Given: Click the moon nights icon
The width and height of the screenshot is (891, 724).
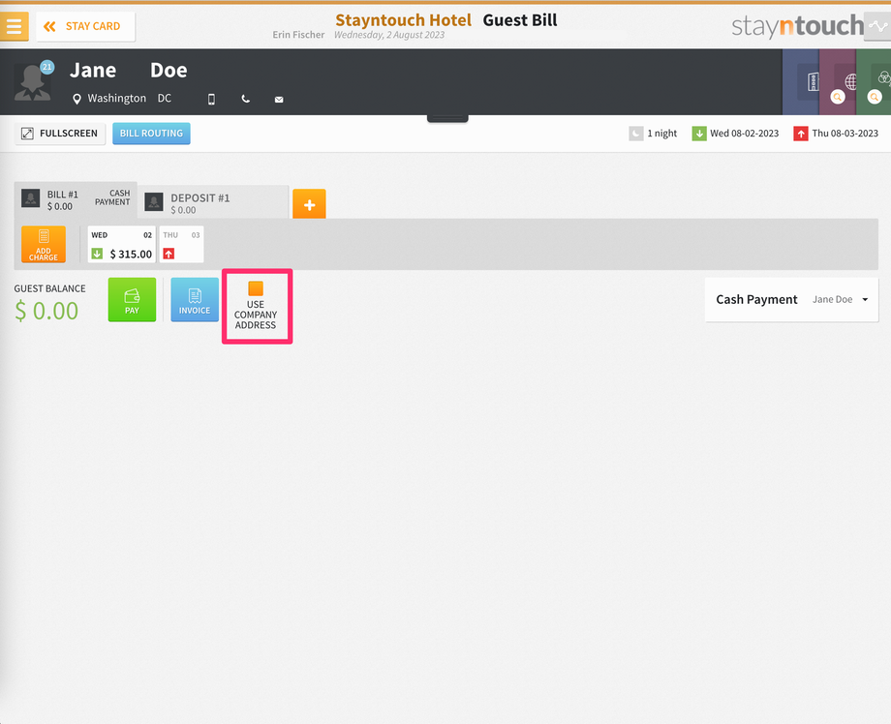Looking at the screenshot, I should [x=636, y=134].
